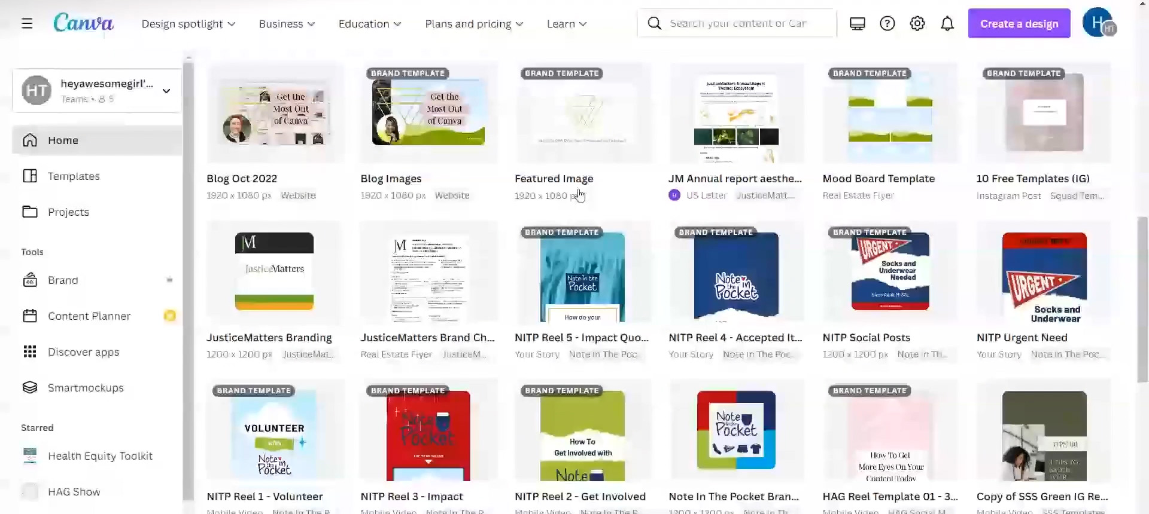
Task: Click the page vertical scrollbar
Action: coord(1142,299)
